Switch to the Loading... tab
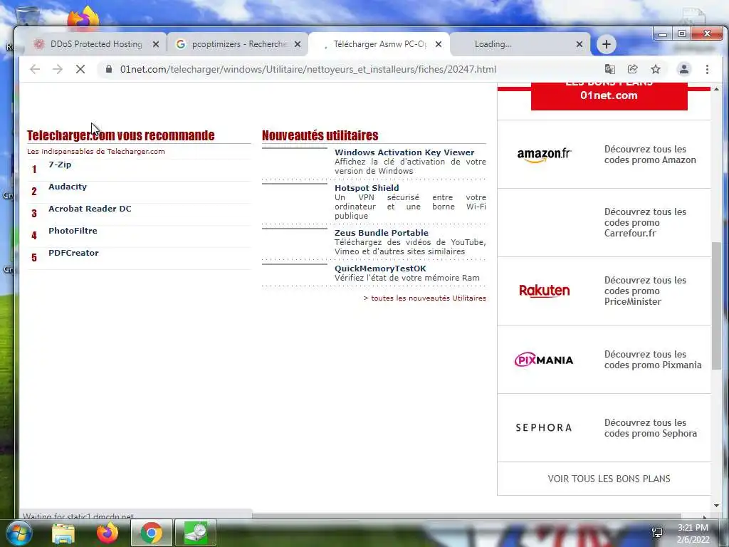729x547 pixels. [x=520, y=44]
